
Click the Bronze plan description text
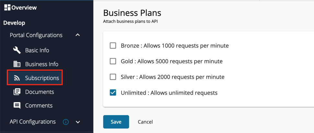[x=175, y=46]
